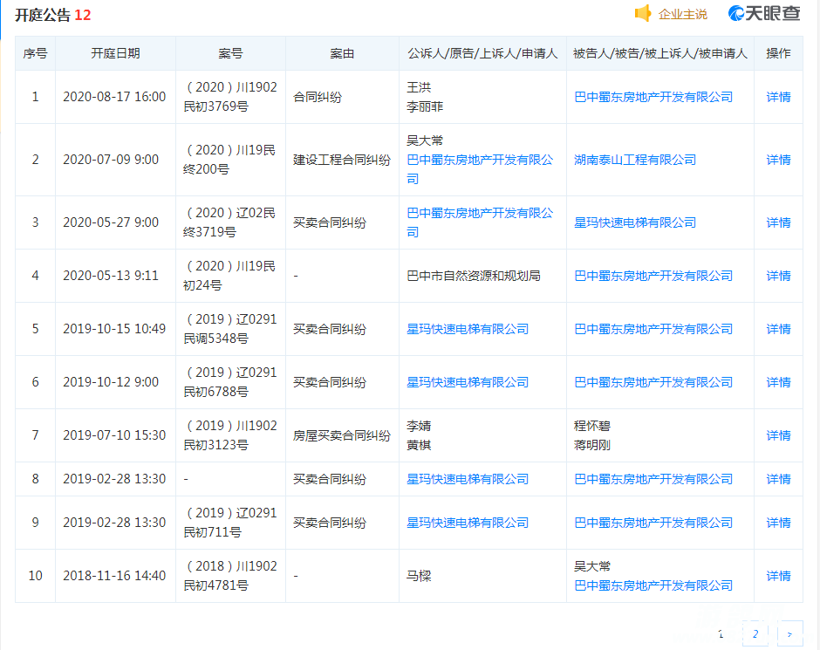Image resolution: width=820 pixels, height=650 pixels.
Task: Open defendant 巴中蜀东房地产开发有限公司 in row 5
Action: [x=653, y=329]
